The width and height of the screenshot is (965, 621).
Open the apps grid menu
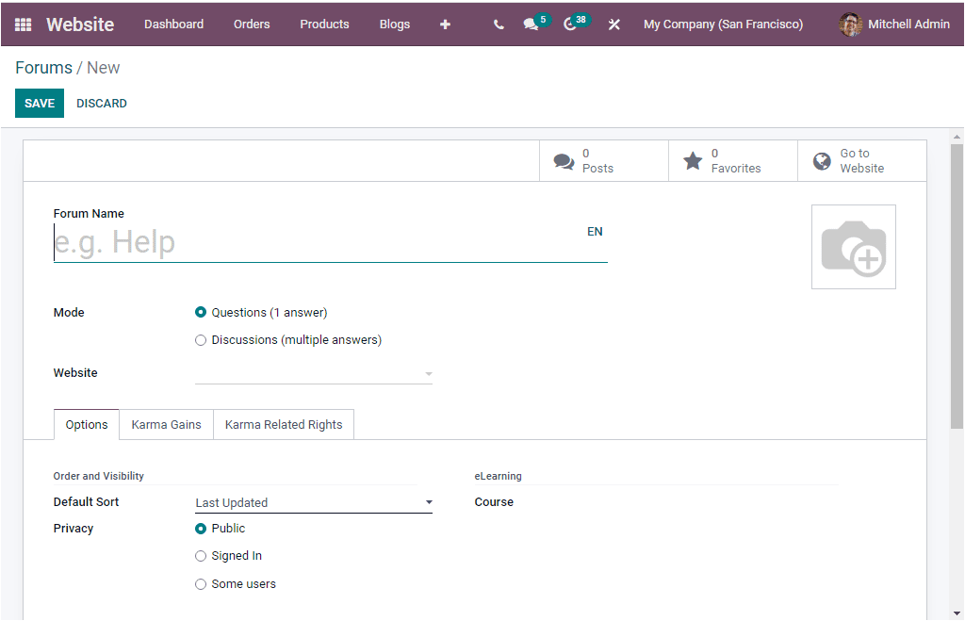click(x=23, y=24)
